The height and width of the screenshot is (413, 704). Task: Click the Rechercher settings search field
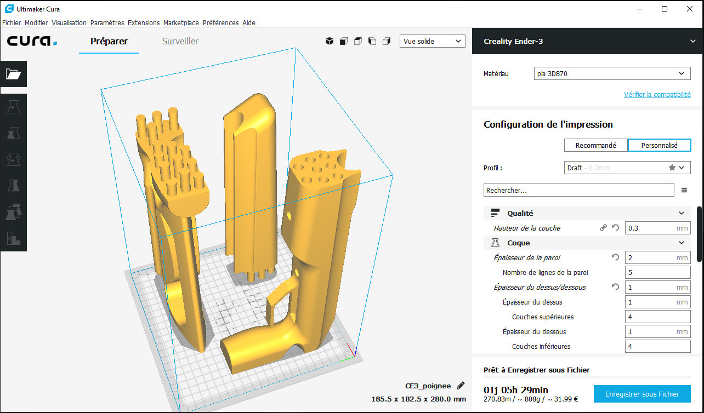[x=578, y=190]
